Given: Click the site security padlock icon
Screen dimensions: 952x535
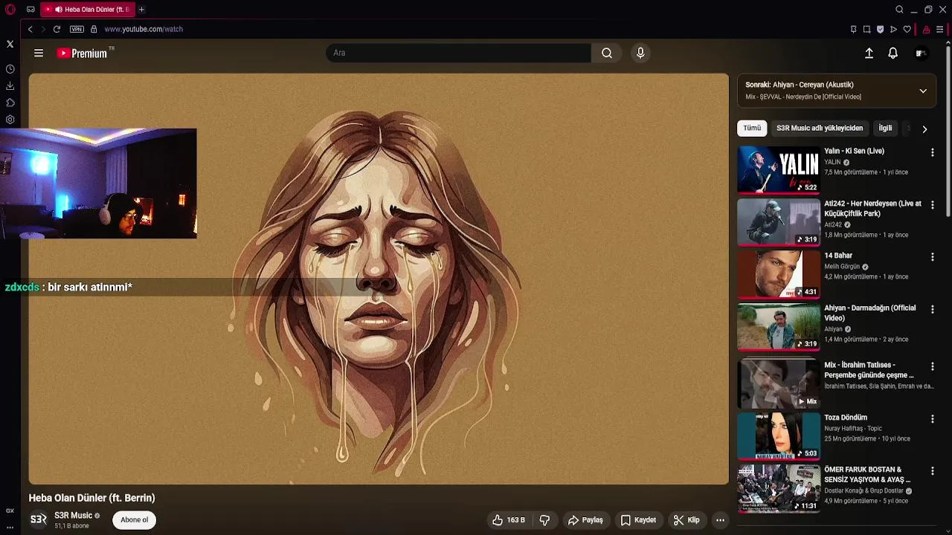Looking at the screenshot, I should click(94, 29).
